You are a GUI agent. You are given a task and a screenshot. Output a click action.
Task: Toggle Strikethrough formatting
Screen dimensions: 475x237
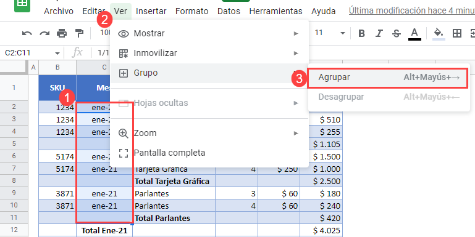click(x=396, y=33)
